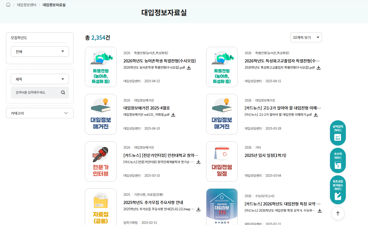
Task: Click the home icon in the breadcrumb
Action: (8, 5)
